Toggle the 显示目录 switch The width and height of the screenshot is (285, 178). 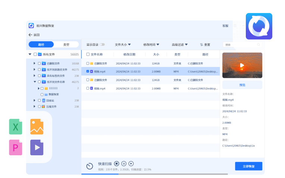point(102,45)
